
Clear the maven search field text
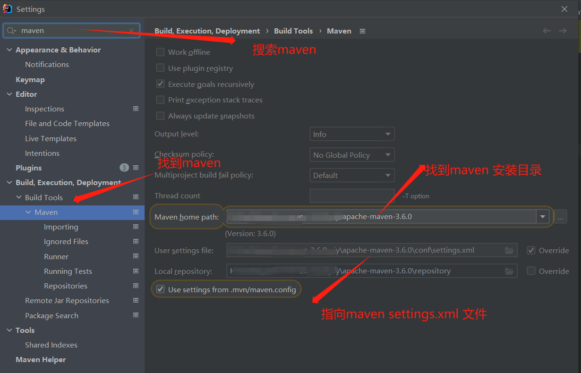(131, 31)
